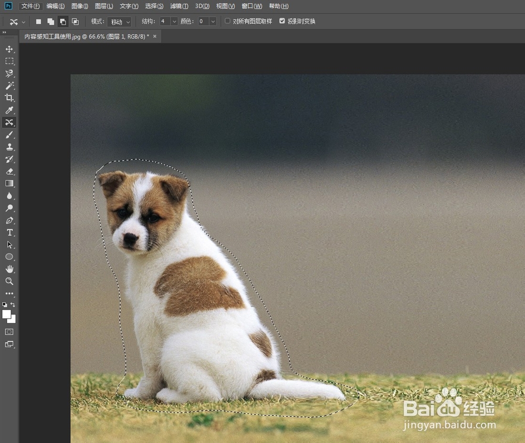
Task: Open the 图层(L) menu
Action: (x=104, y=6)
